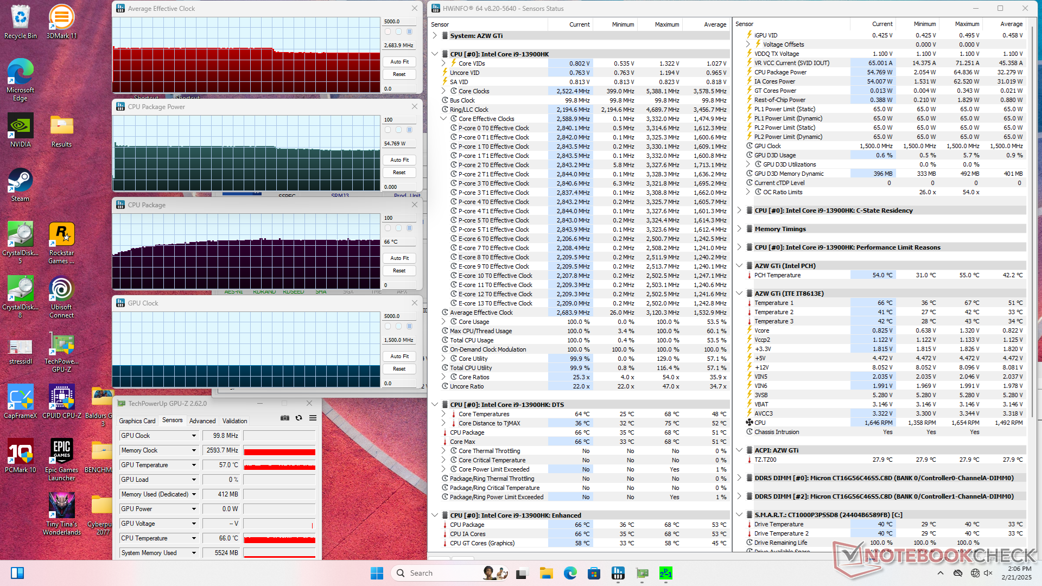The width and height of the screenshot is (1042, 586).
Task: Collapse the CPU [#0] Intel Core i9-13900HK node
Action: [x=435, y=54]
